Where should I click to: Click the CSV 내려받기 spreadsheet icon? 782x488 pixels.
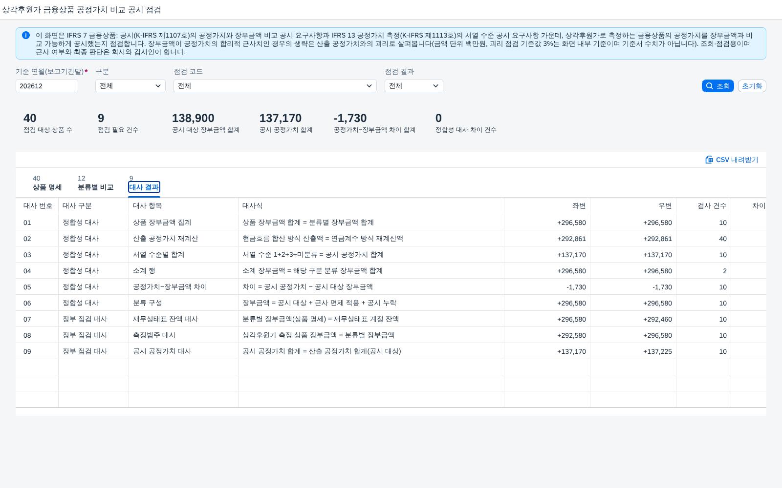tap(709, 160)
